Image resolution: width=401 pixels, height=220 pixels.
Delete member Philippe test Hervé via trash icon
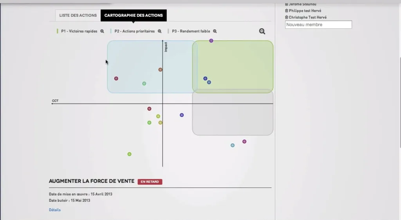286,11
